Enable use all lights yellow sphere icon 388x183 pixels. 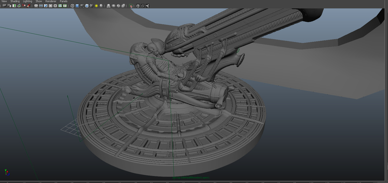click(96, 6)
